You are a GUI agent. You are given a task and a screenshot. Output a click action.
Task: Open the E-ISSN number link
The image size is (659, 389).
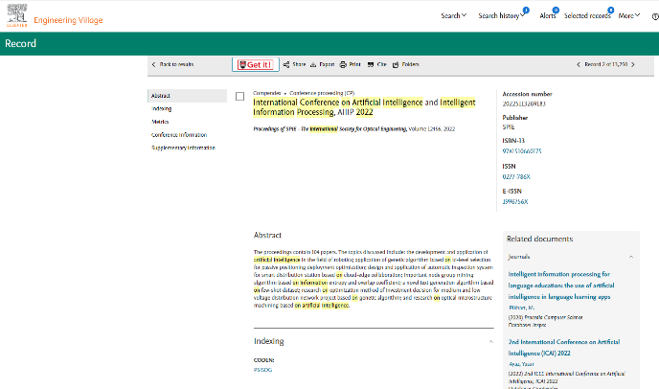pyautogui.click(x=515, y=201)
